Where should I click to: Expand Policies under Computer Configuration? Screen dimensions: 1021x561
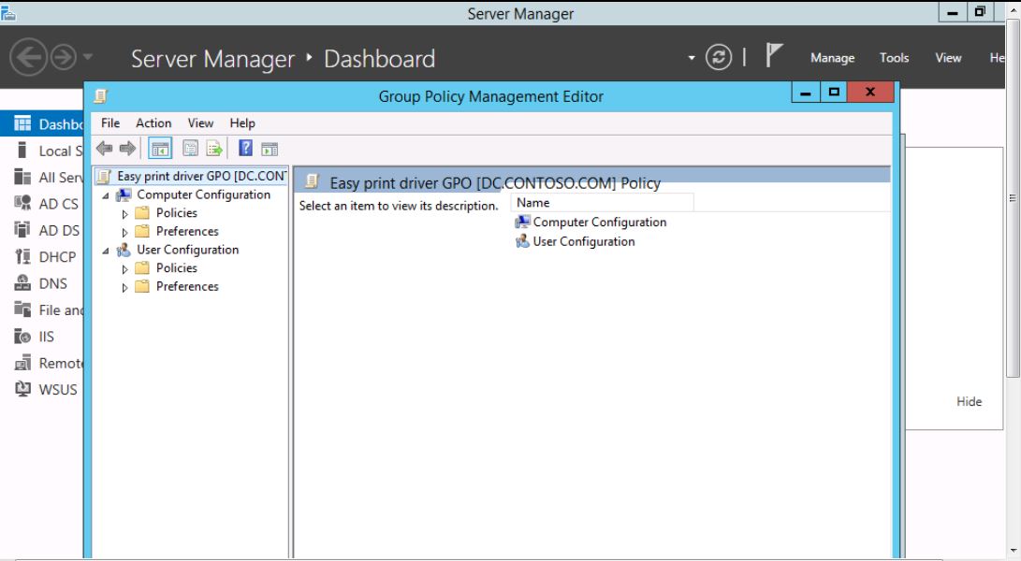pyautogui.click(x=125, y=214)
